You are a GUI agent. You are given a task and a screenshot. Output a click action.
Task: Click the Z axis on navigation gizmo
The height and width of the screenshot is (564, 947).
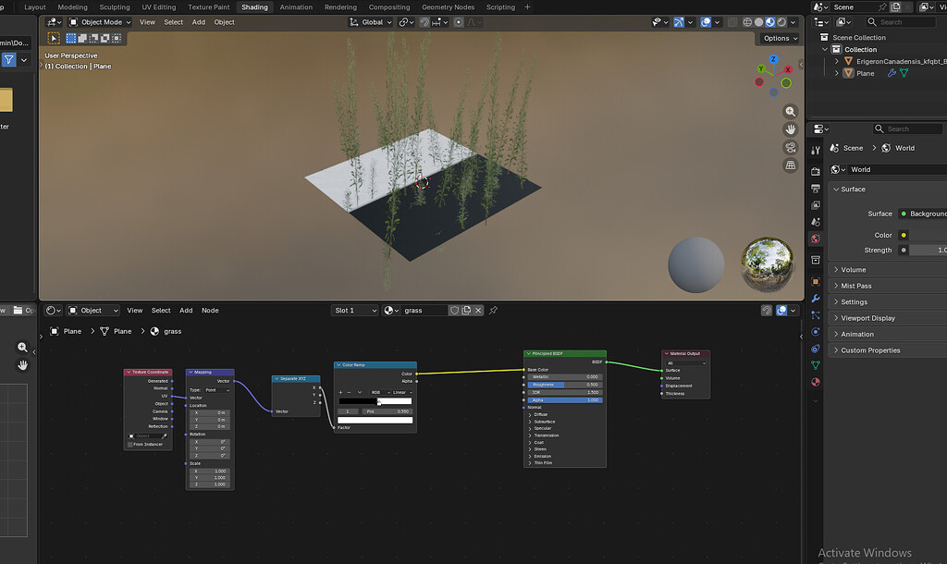tap(773, 59)
